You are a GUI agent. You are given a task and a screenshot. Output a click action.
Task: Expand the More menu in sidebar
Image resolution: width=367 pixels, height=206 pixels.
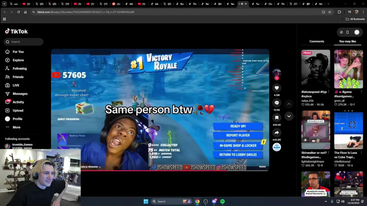(13, 127)
